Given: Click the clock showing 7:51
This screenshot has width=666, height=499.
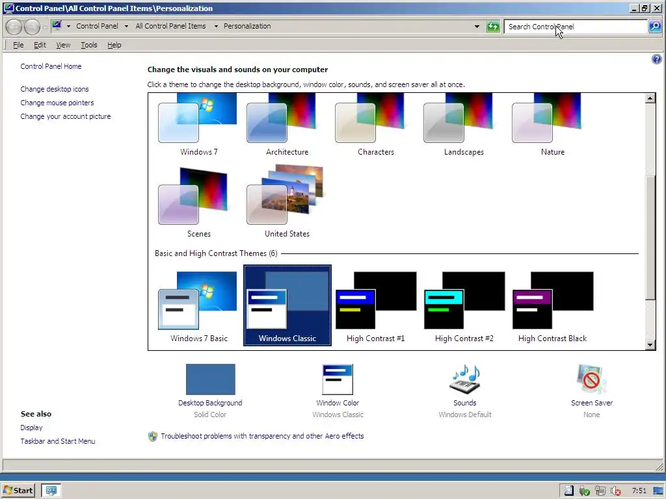Looking at the screenshot, I should [x=639, y=491].
